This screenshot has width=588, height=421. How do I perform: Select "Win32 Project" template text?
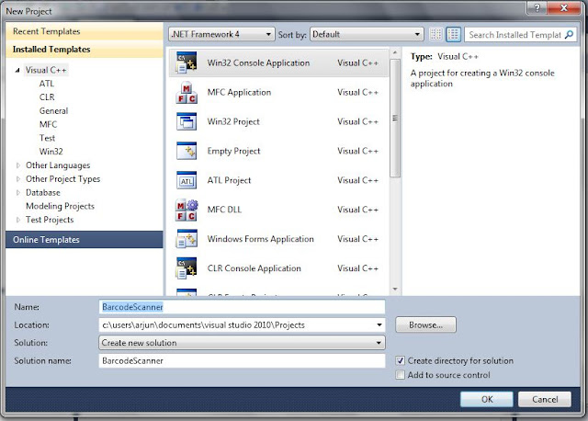click(233, 121)
